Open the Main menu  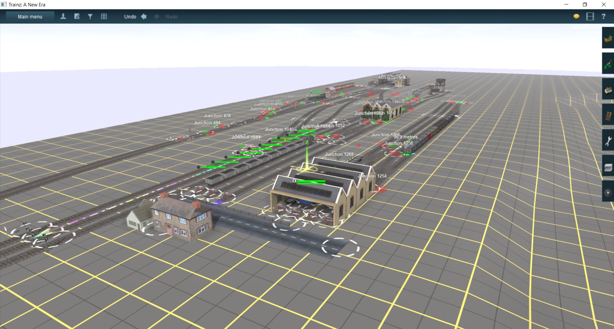[x=30, y=17]
